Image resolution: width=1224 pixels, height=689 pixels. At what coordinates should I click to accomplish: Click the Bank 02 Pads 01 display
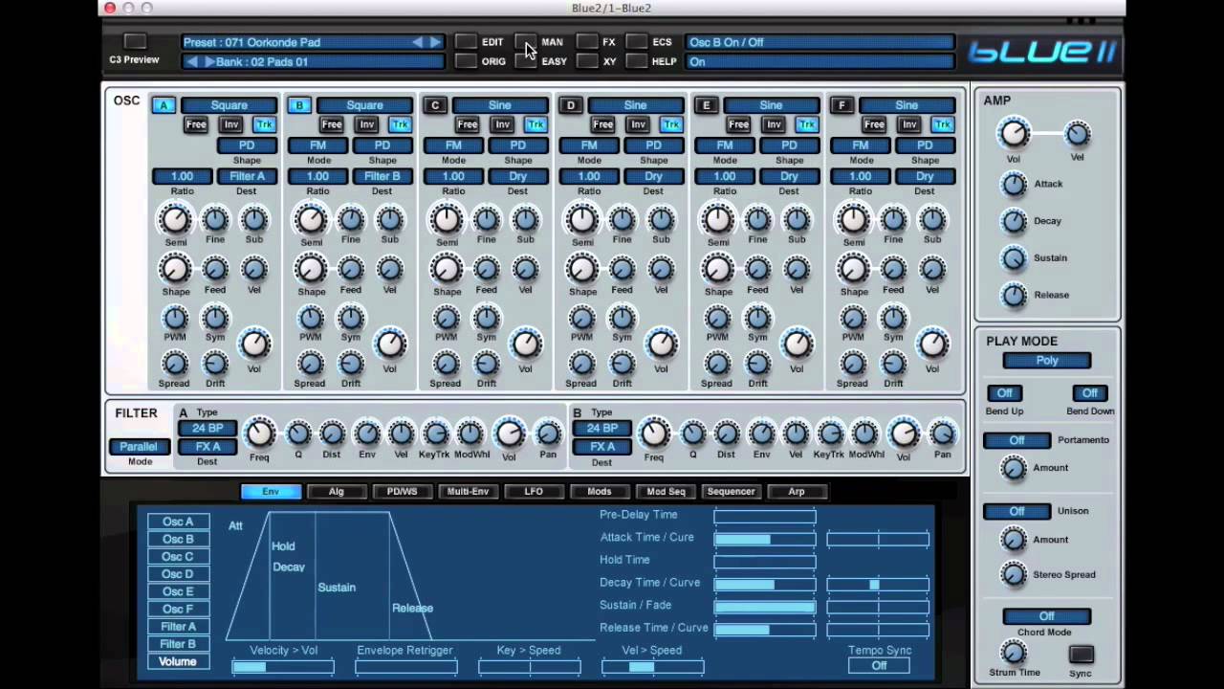click(x=314, y=61)
